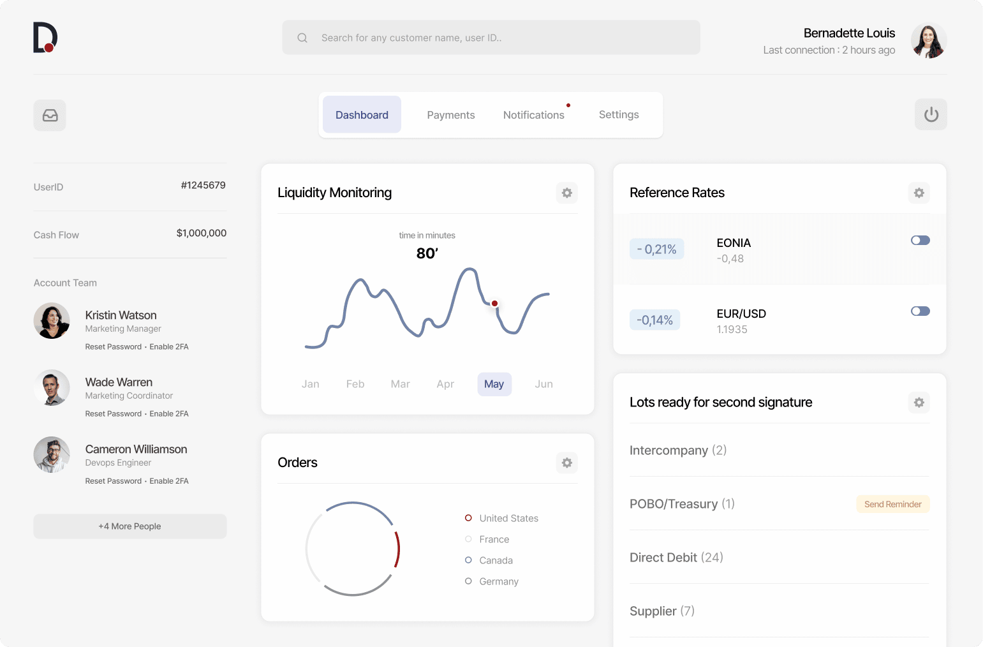
Task: Click Cameron Williamson's avatar
Action: [x=52, y=454]
